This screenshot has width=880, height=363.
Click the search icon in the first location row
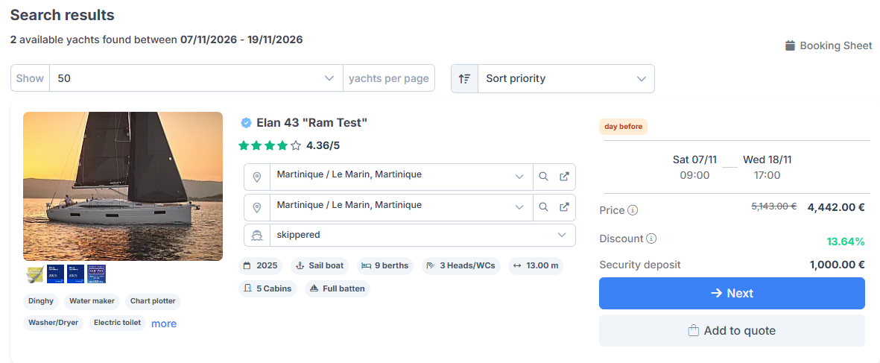(x=543, y=177)
